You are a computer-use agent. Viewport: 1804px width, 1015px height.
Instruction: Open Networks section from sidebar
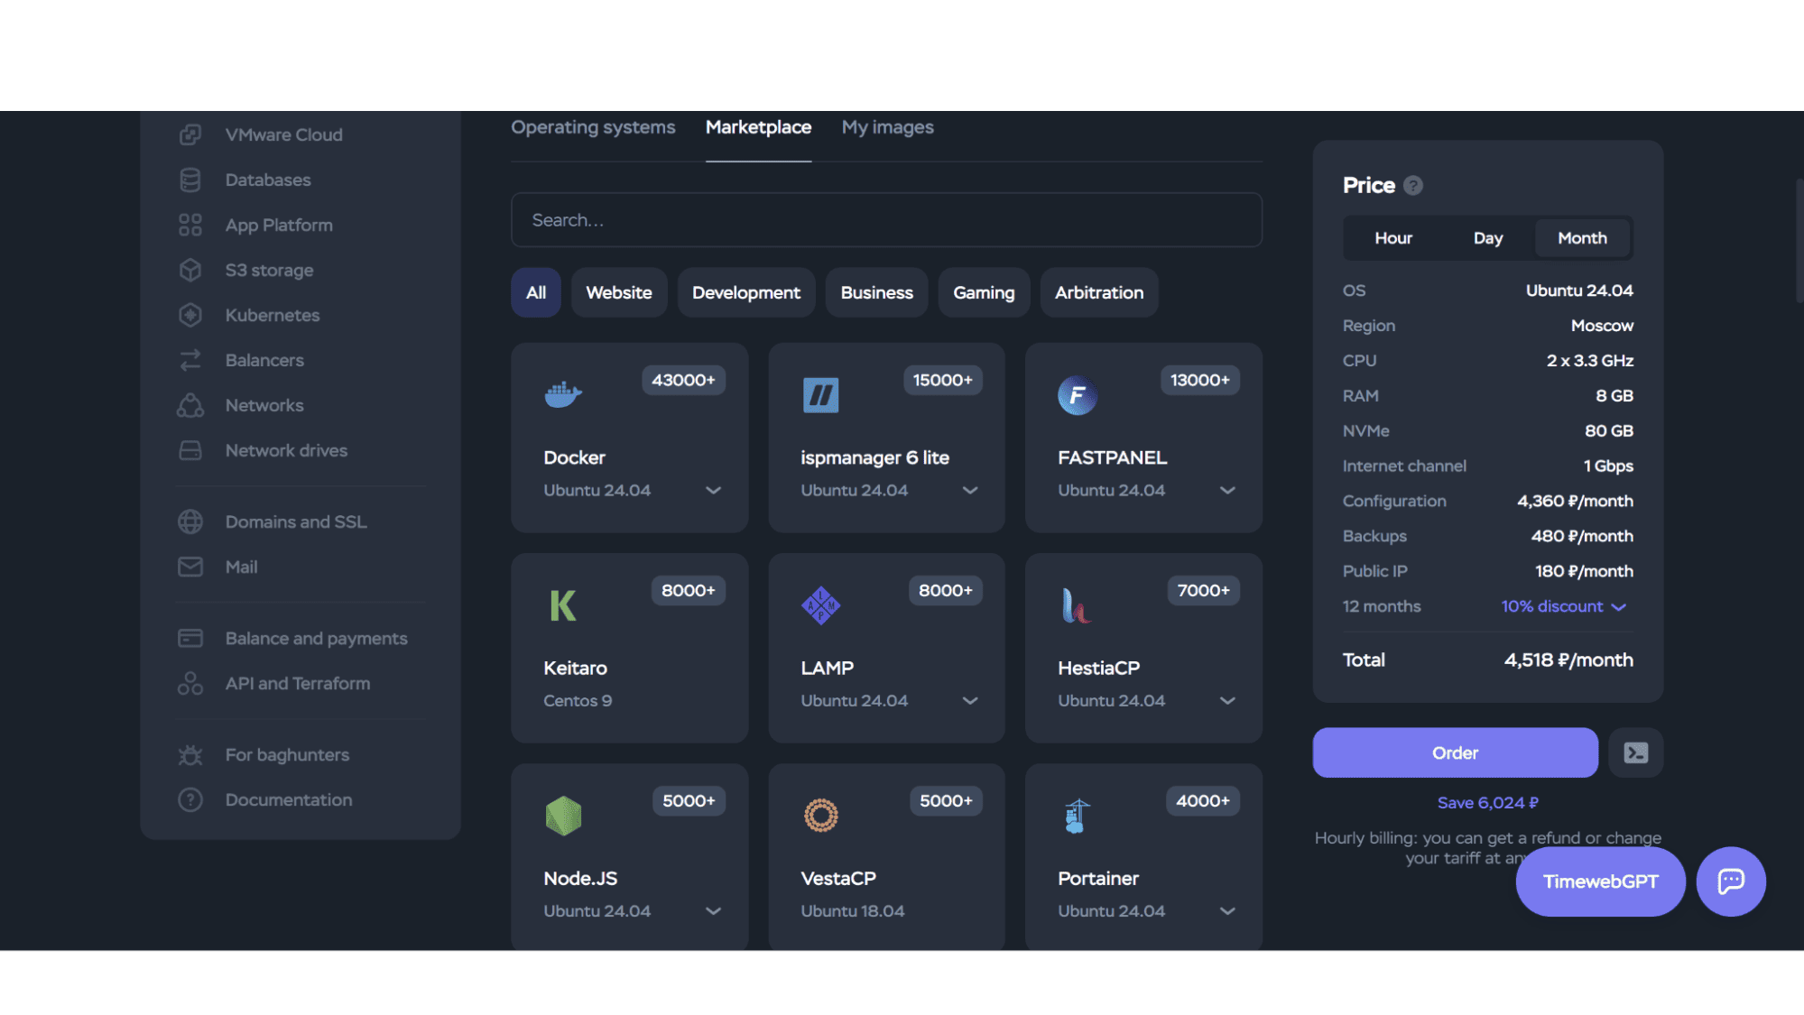(264, 405)
